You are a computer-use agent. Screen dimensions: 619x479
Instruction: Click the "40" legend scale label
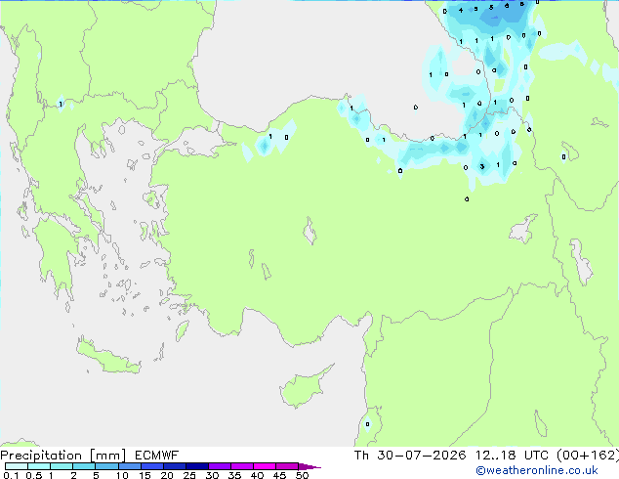[257, 475]
